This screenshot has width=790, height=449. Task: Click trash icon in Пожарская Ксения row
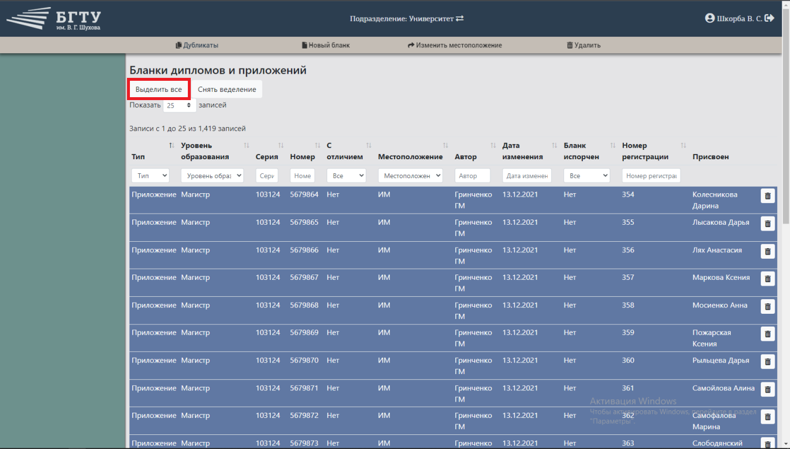[768, 334]
